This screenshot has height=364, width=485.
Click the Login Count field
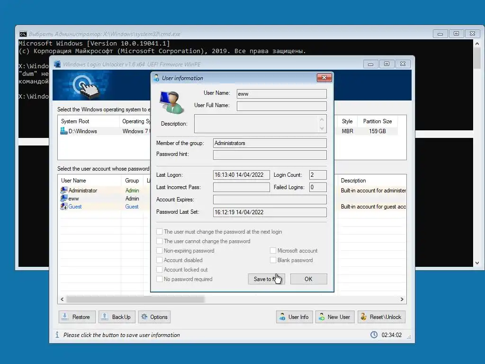pyautogui.click(x=318, y=175)
